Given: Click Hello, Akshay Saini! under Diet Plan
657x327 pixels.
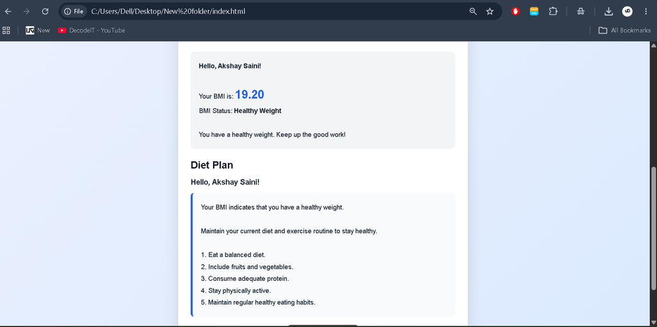Looking at the screenshot, I should [x=225, y=182].
